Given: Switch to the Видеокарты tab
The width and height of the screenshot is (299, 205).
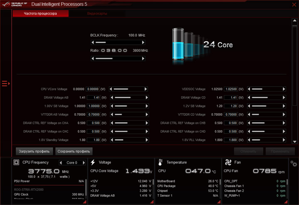Looking at the screenshot, I should [x=97, y=14].
